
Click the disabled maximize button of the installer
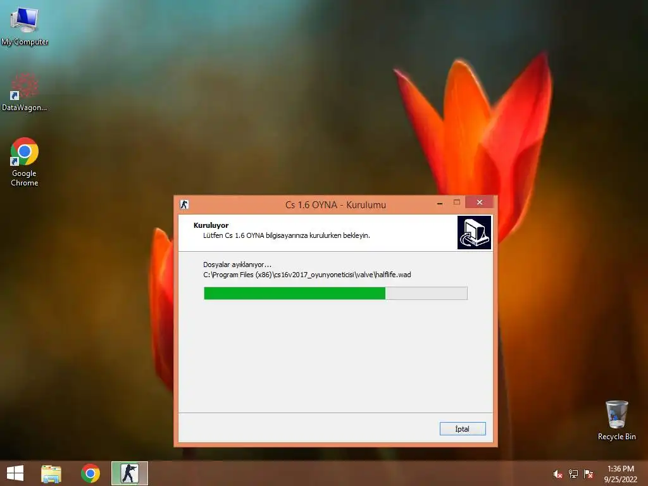pyautogui.click(x=457, y=202)
